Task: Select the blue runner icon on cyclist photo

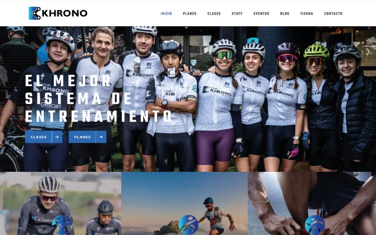Action: coord(63,225)
